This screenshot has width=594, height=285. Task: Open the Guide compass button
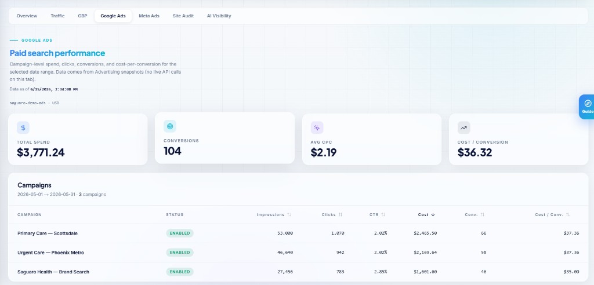pos(588,107)
